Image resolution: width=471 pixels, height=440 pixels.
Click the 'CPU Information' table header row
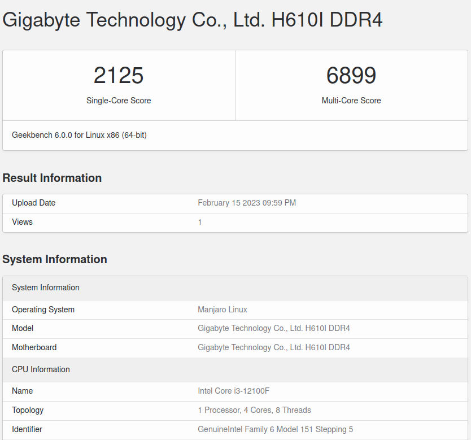[x=235, y=369]
